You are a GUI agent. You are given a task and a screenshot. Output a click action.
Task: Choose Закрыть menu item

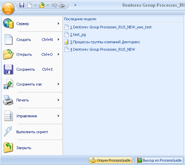[x=32, y=148]
